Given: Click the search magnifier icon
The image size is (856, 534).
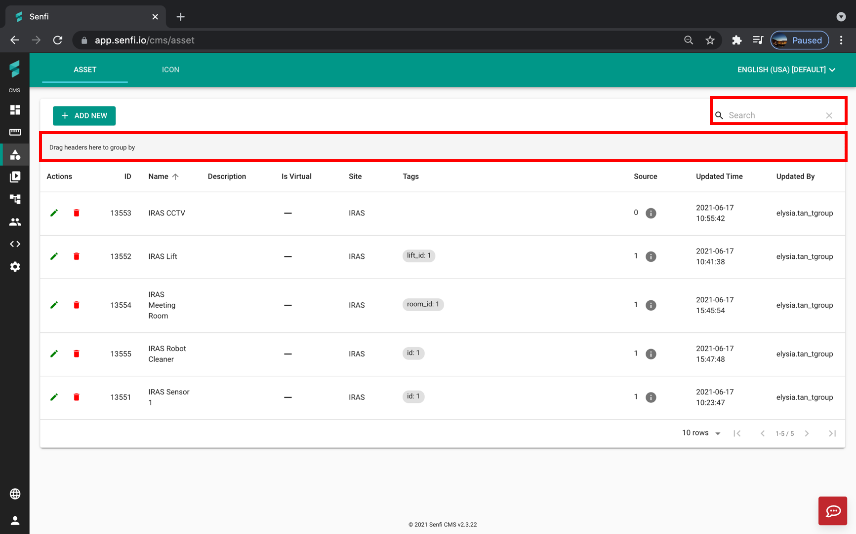Looking at the screenshot, I should 719,115.
